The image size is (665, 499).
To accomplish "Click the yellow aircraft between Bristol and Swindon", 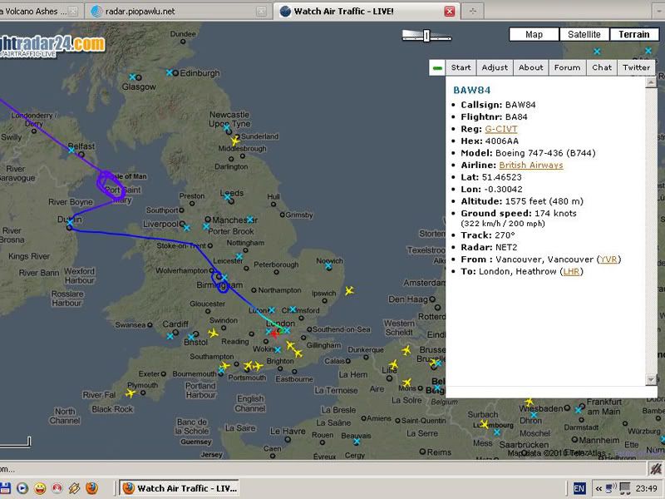I will pos(213,333).
